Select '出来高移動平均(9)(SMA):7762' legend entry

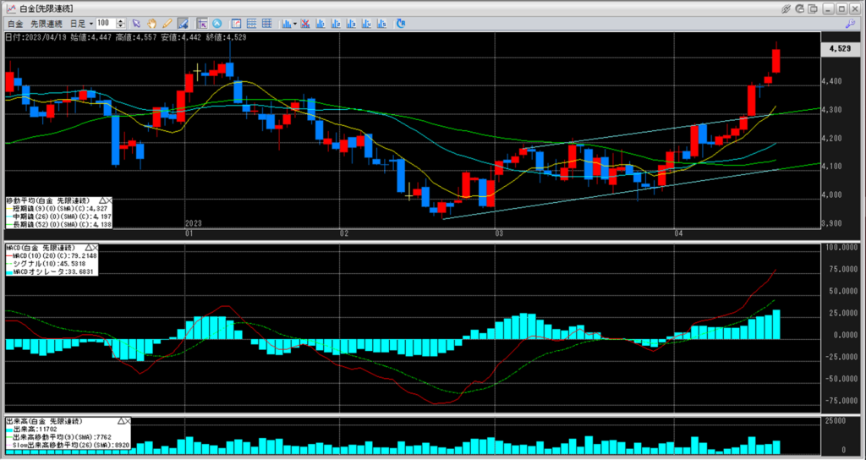pyautogui.click(x=60, y=437)
